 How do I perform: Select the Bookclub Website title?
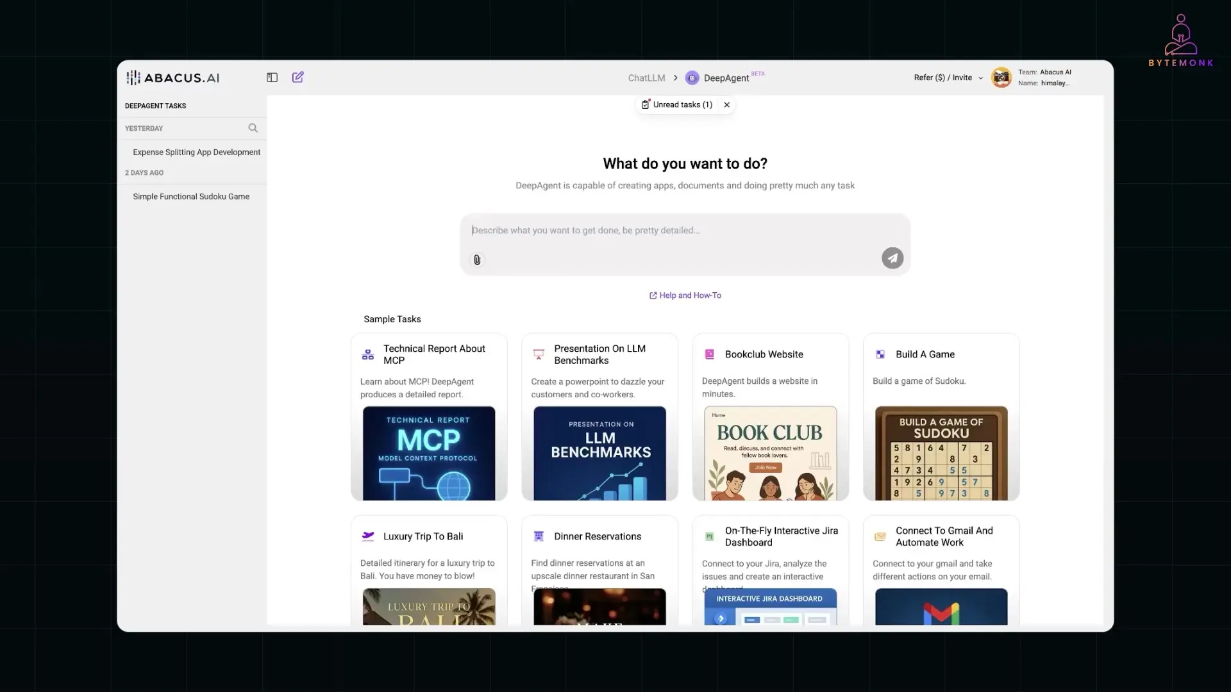point(764,354)
